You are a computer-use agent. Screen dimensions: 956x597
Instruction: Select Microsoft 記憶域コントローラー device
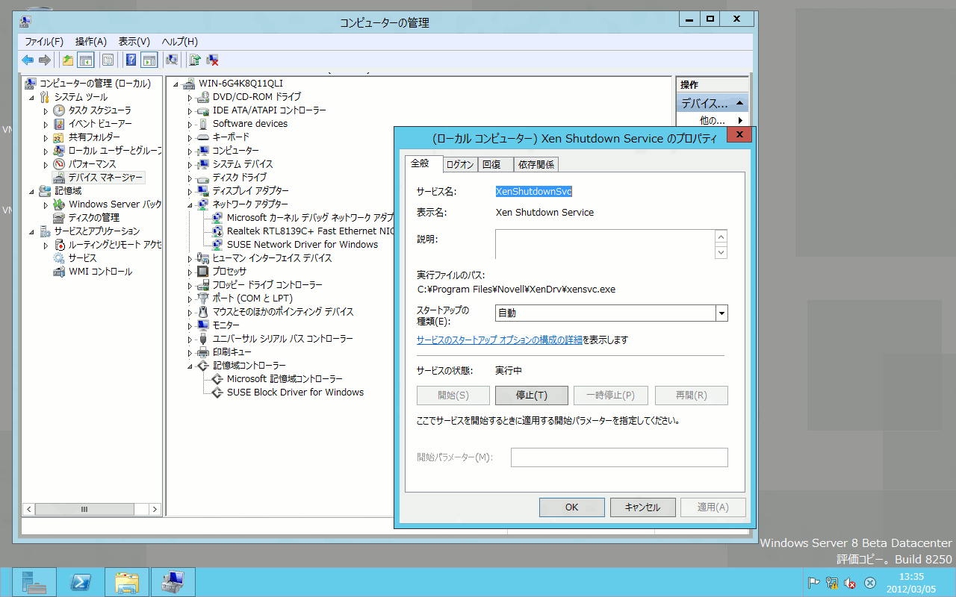coord(285,379)
